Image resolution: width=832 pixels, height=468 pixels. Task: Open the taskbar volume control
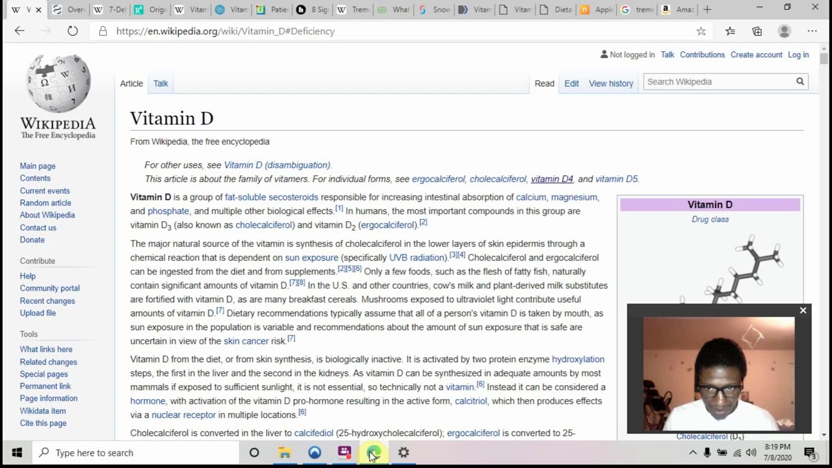pos(751,452)
